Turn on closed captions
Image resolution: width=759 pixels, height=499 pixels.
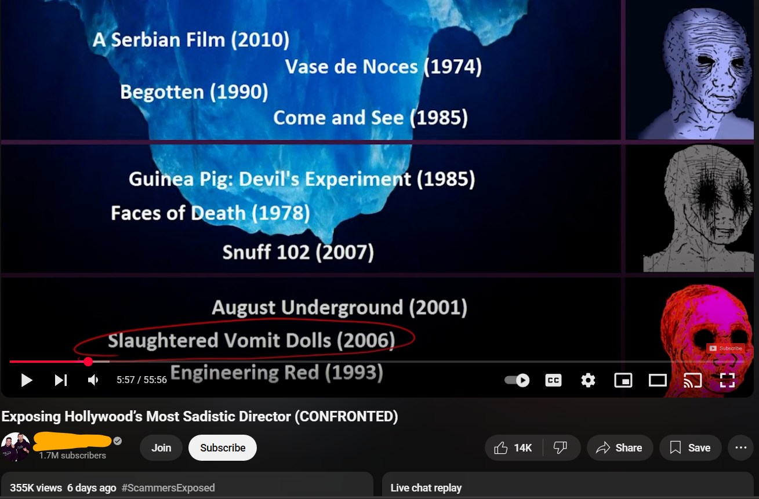click(x=554, y=380)
